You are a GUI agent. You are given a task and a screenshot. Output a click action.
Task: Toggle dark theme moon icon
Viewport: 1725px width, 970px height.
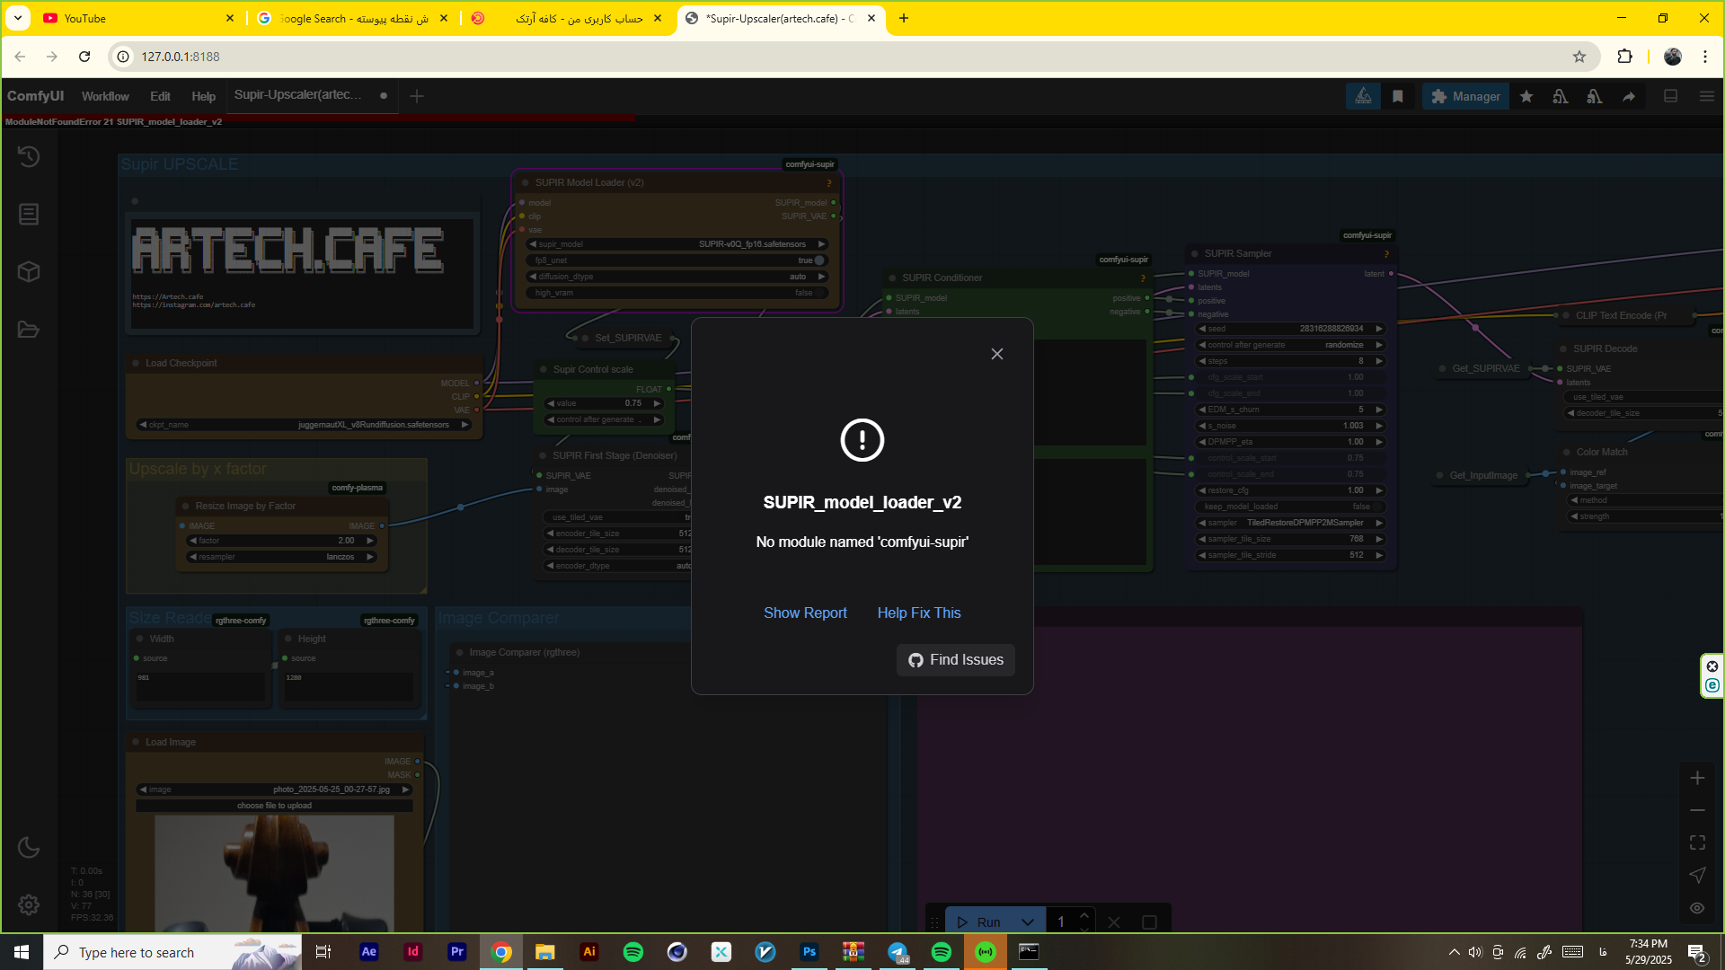[x=29, y=847]
